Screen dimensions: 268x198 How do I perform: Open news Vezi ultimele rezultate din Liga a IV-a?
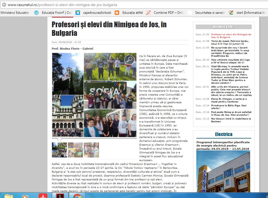[x=231, y=61]
